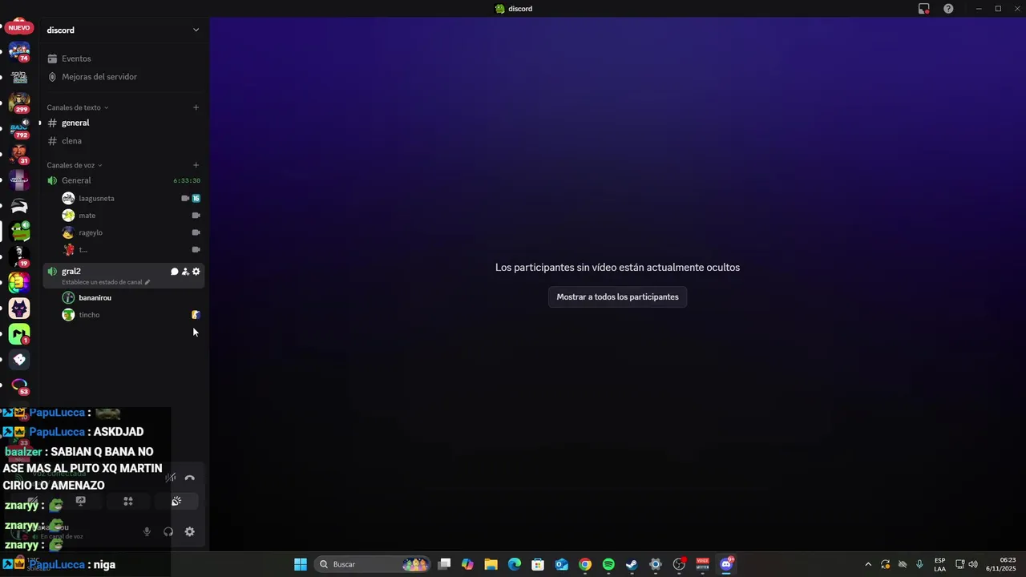Open the purple wolf server icon

(19, 309)
